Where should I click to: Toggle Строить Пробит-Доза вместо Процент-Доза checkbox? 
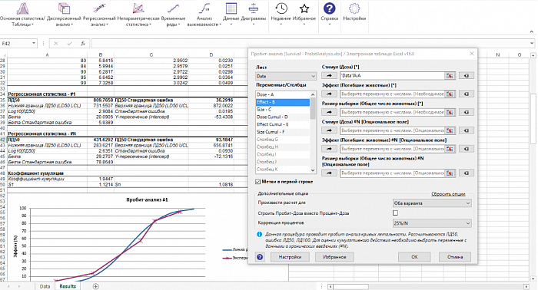coord(395,213)
